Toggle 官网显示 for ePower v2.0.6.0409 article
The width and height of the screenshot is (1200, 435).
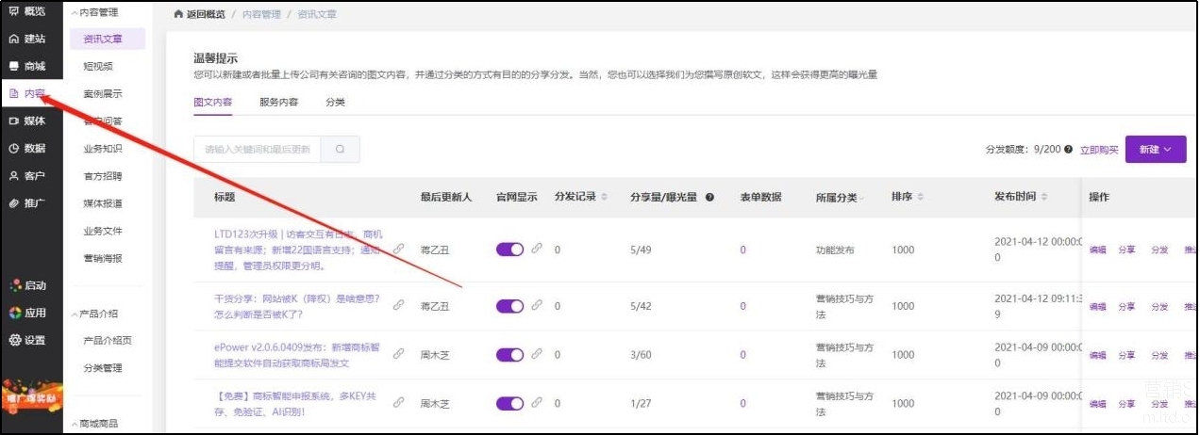(x=509, y=355)
